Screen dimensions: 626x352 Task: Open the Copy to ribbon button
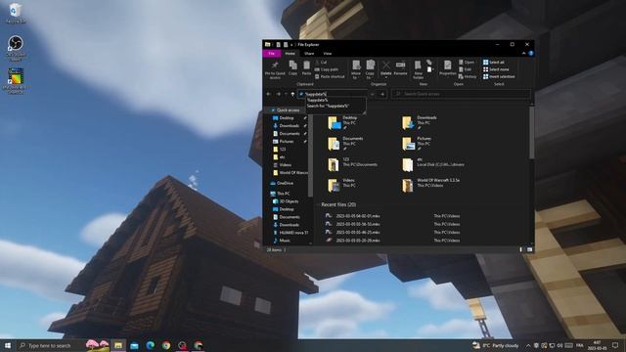click(370, 69)
